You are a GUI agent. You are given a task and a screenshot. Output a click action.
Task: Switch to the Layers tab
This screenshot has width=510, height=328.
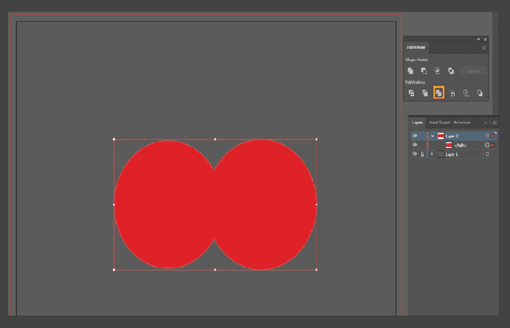pos(417,122)
